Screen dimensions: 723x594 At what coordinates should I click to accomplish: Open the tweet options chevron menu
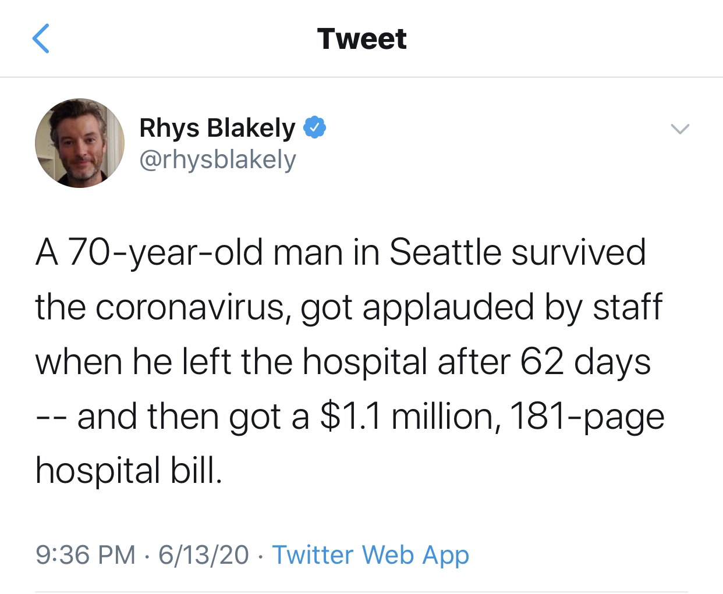679,129
